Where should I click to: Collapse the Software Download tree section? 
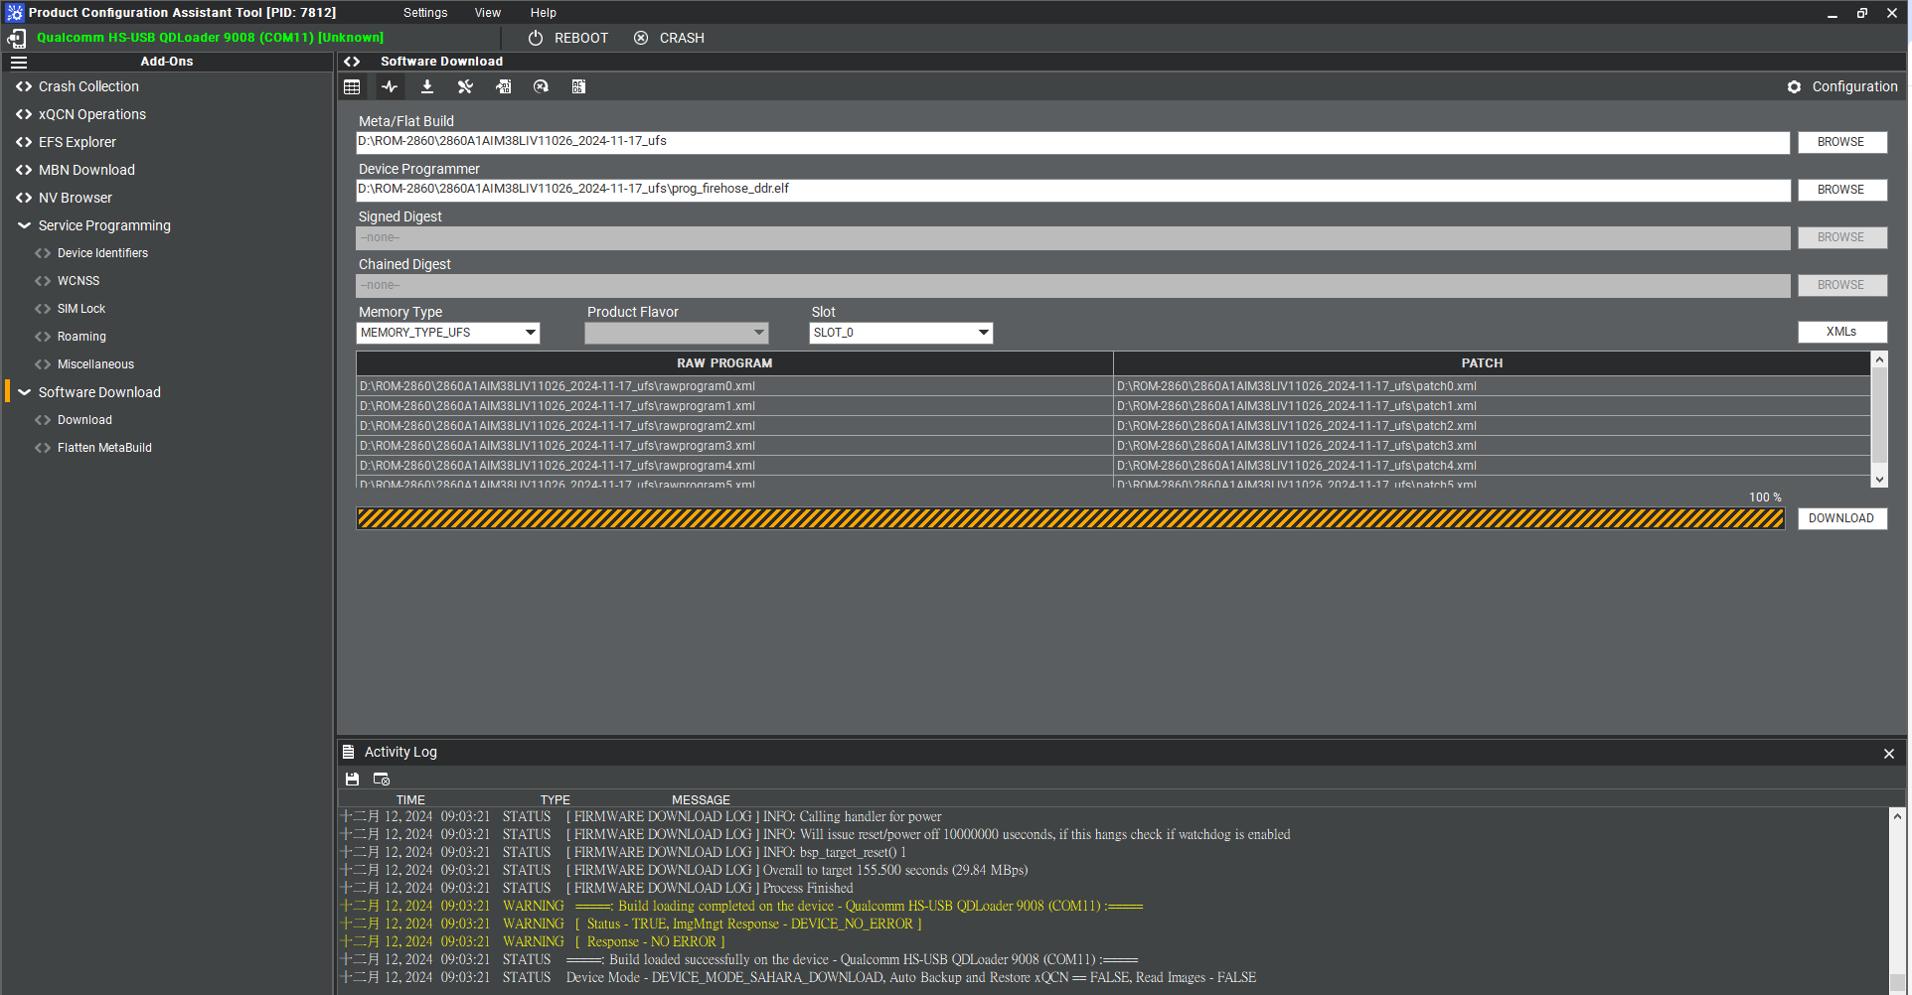[x=24, y=393]
